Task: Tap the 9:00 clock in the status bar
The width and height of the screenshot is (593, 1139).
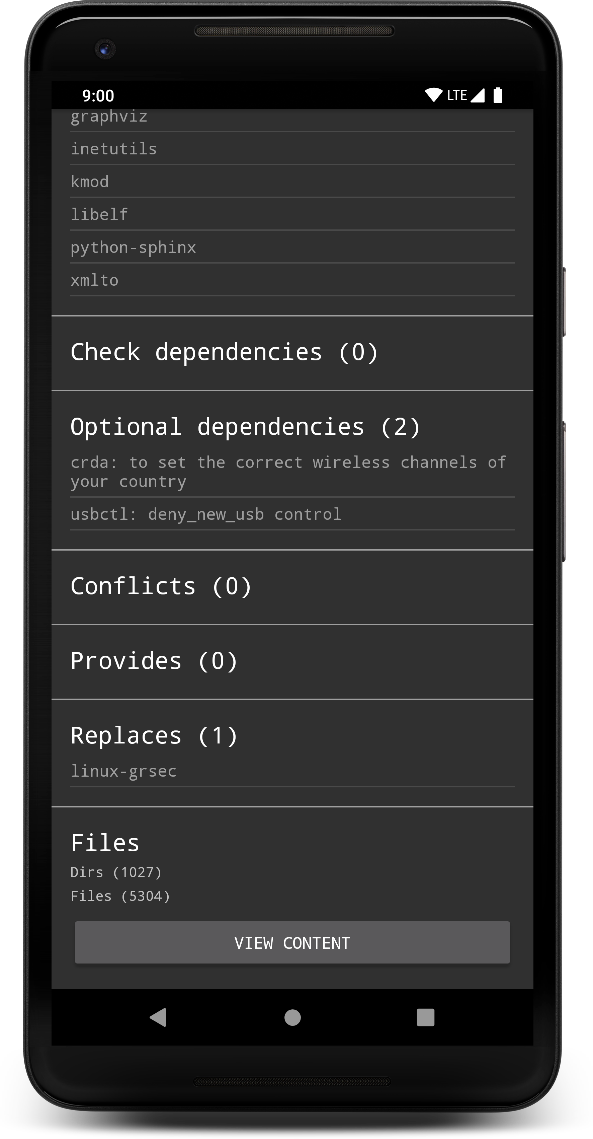Action: click(x=98, y=95)
